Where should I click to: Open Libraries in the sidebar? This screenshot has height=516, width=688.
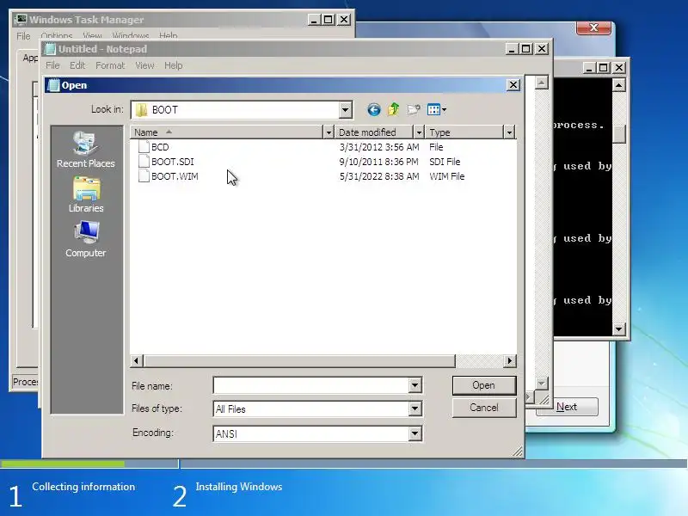86,195
